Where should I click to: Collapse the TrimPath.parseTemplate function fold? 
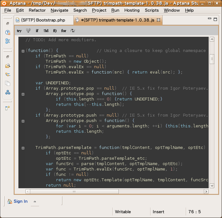tap(23, 148)
